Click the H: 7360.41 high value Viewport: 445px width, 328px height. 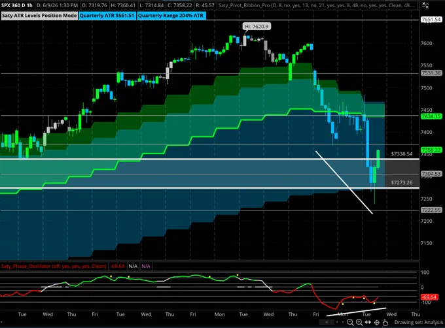[x=124, y=5]
